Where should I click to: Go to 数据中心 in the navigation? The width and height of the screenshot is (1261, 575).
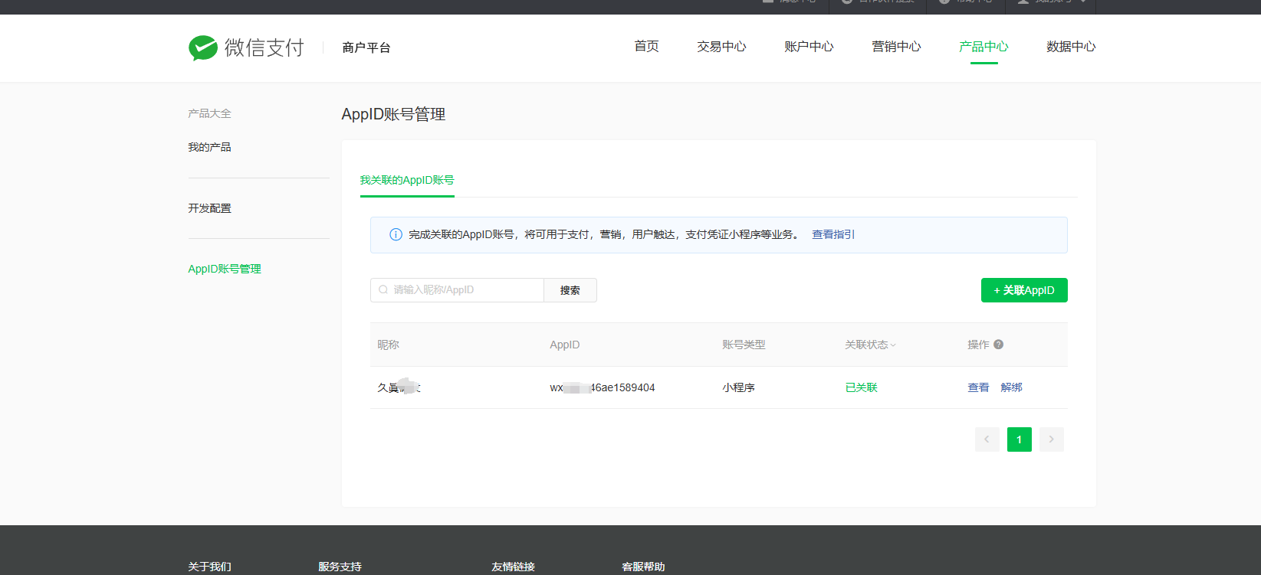(1071, 47)
